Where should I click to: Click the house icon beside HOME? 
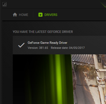15,15
